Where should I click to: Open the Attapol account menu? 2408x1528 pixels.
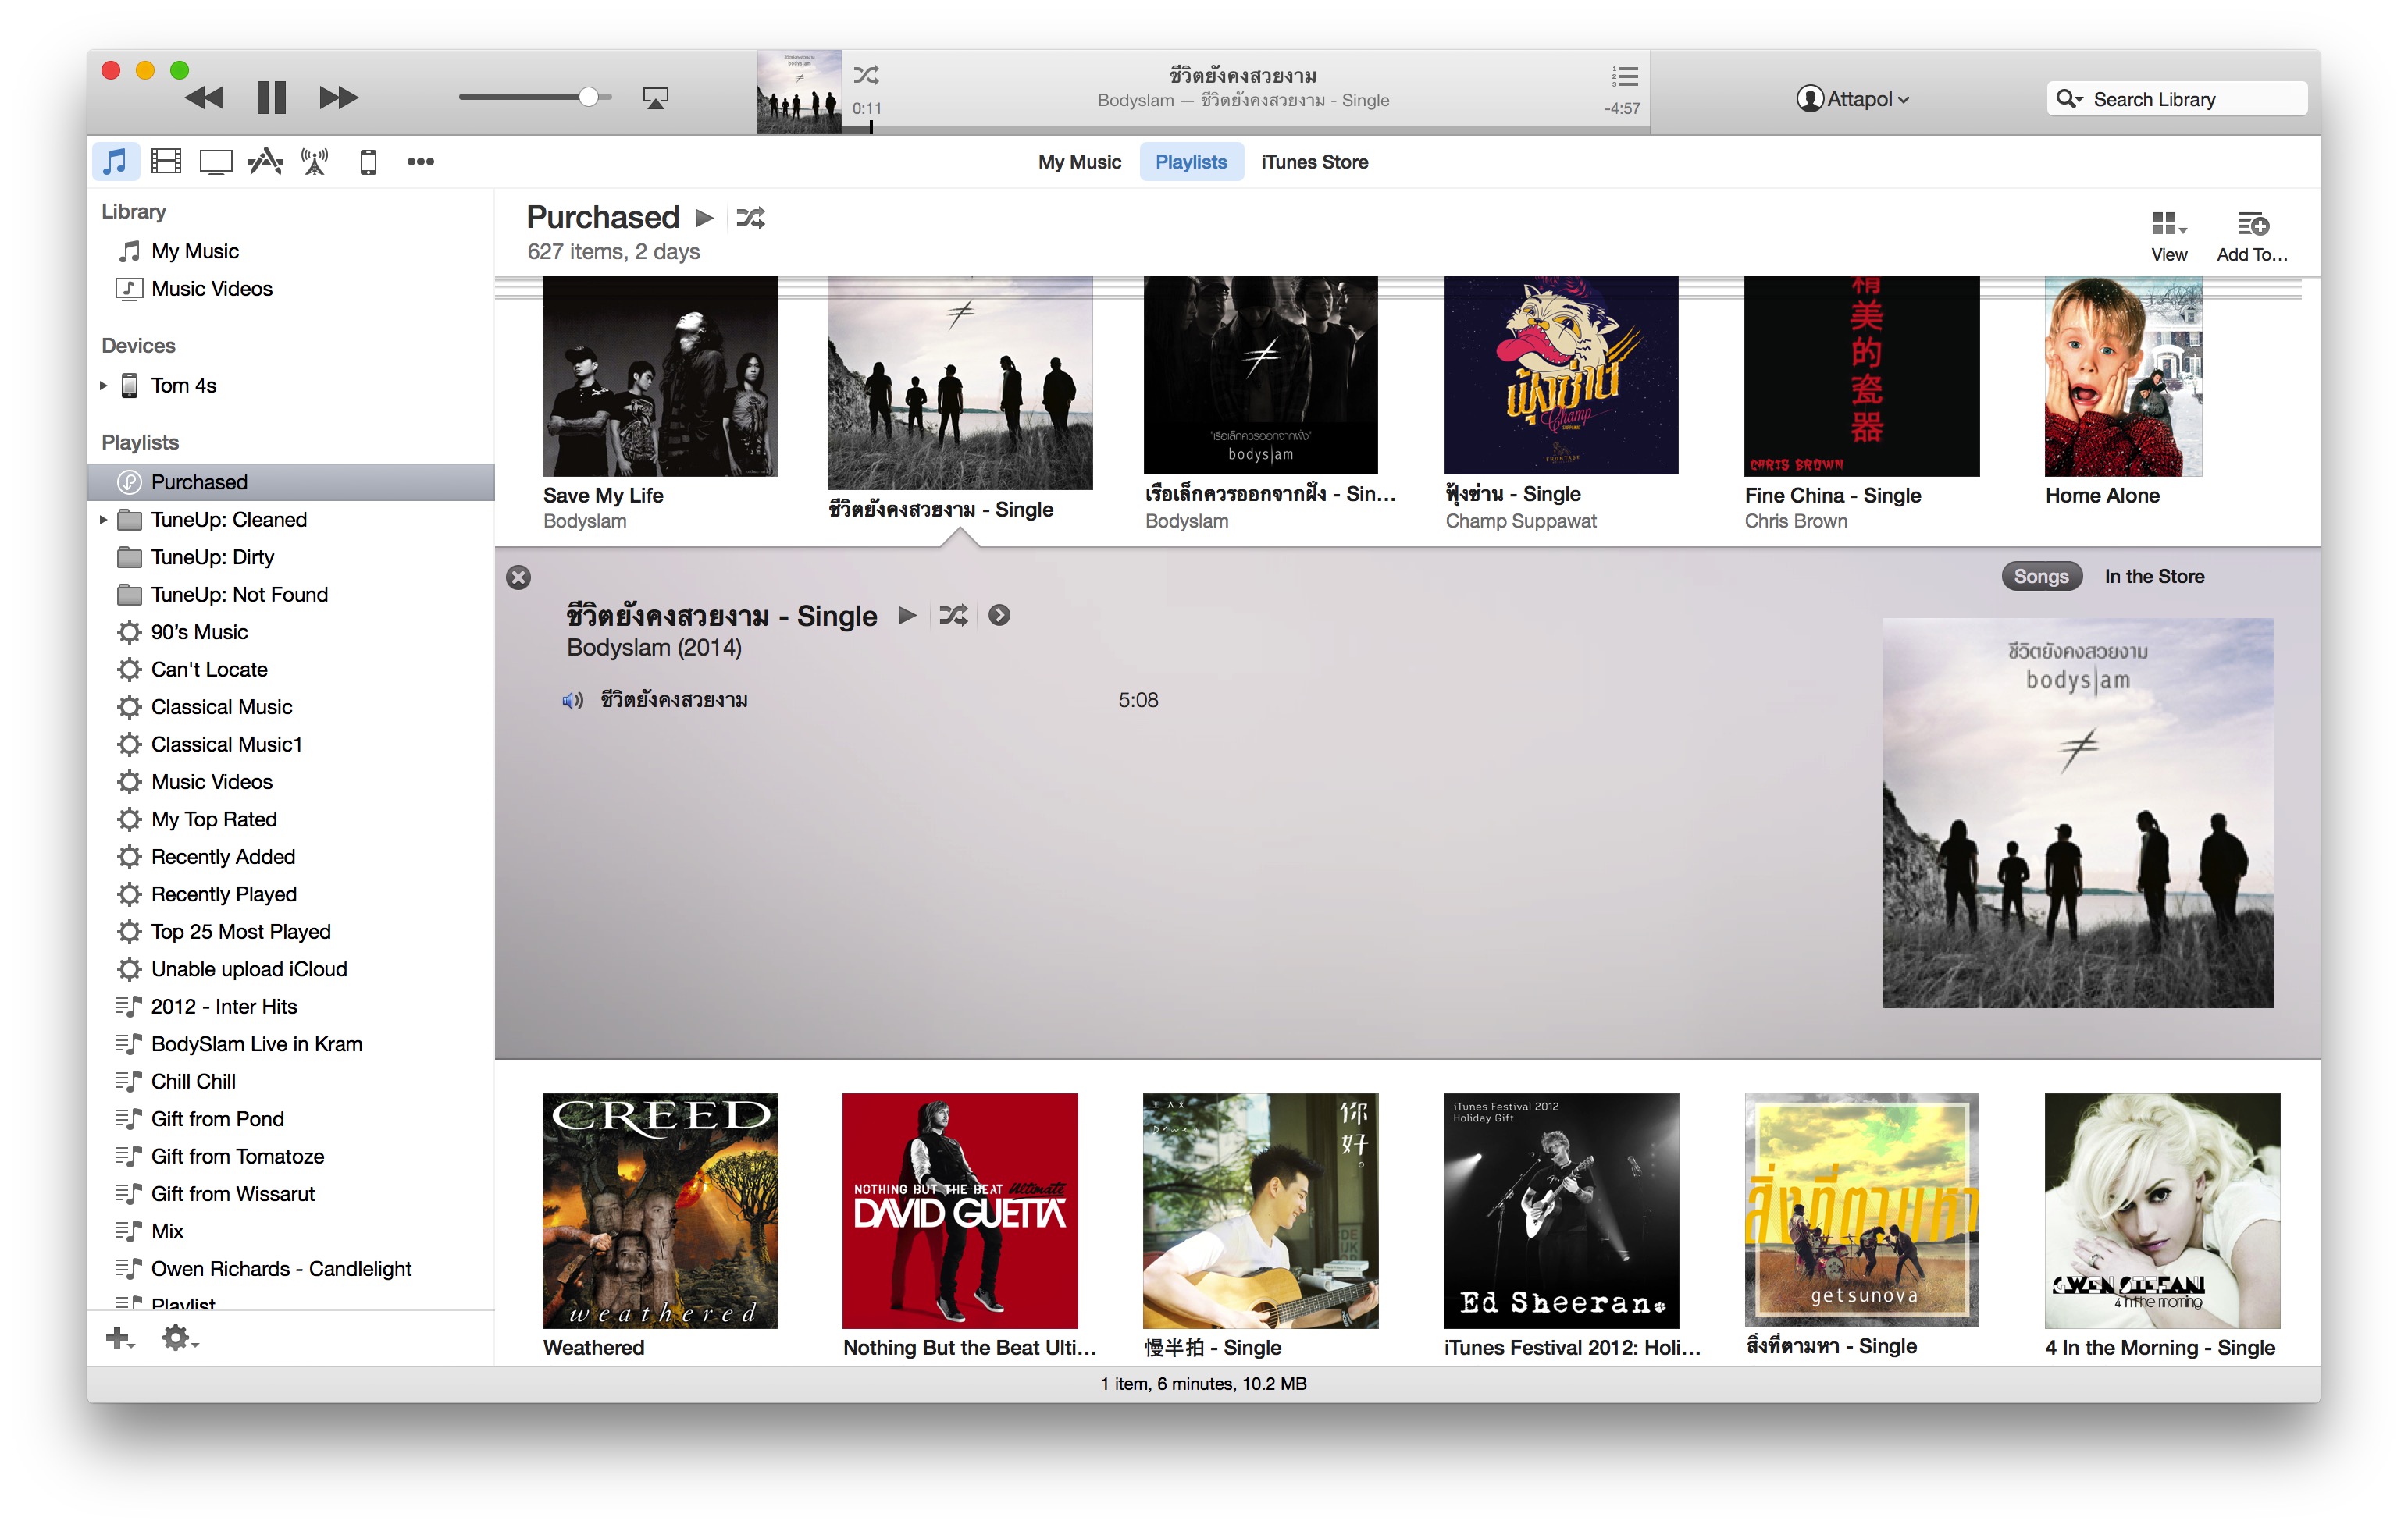click(x=1852, y=99)
